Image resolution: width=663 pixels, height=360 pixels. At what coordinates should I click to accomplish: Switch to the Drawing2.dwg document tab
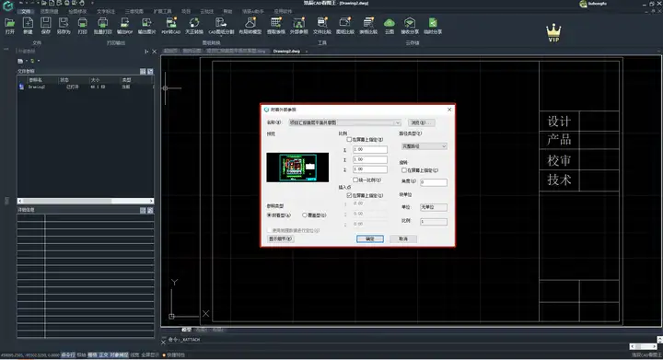(286, 52)
